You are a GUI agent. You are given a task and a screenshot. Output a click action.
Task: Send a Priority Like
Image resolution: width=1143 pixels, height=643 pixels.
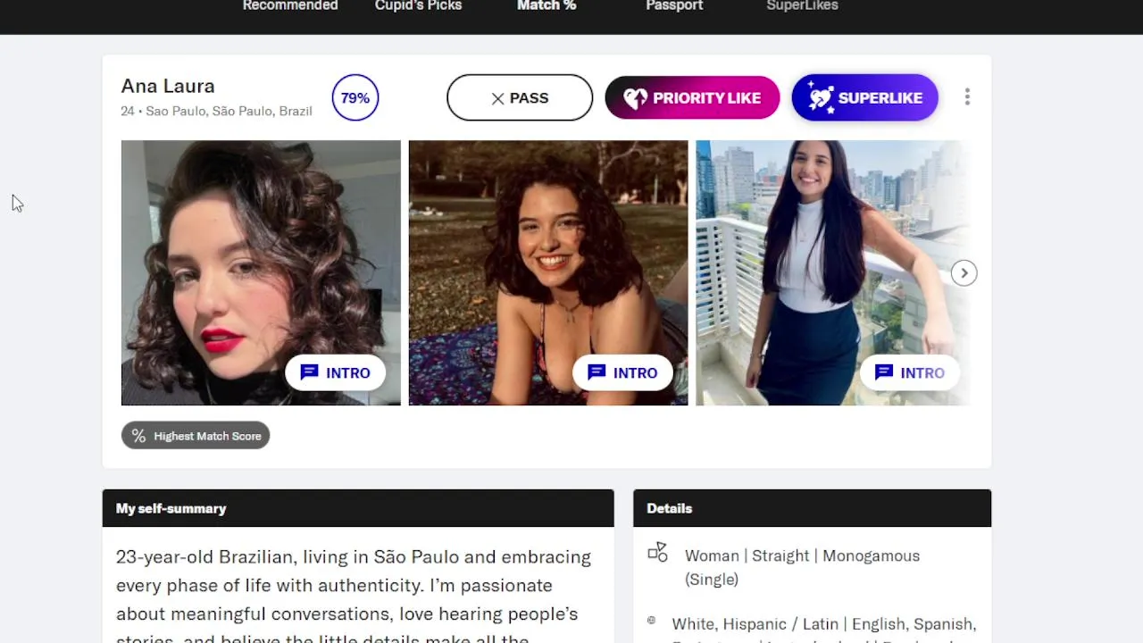tap(692, 98)
